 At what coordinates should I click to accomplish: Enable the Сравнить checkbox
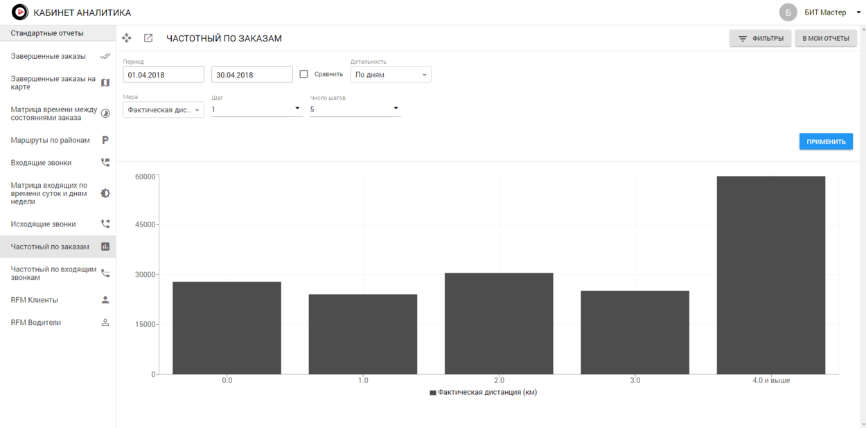[303, 74]
